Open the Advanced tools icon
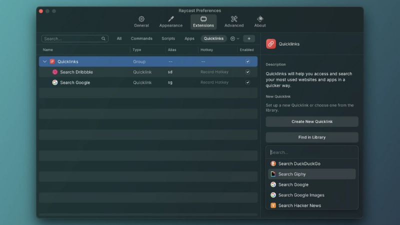The height and width of the screenshot is (225, 400). pyautogui.click(x=234, y=19)
